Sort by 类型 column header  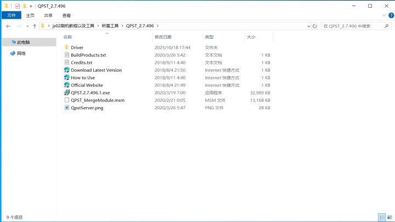tap(209, 37)
